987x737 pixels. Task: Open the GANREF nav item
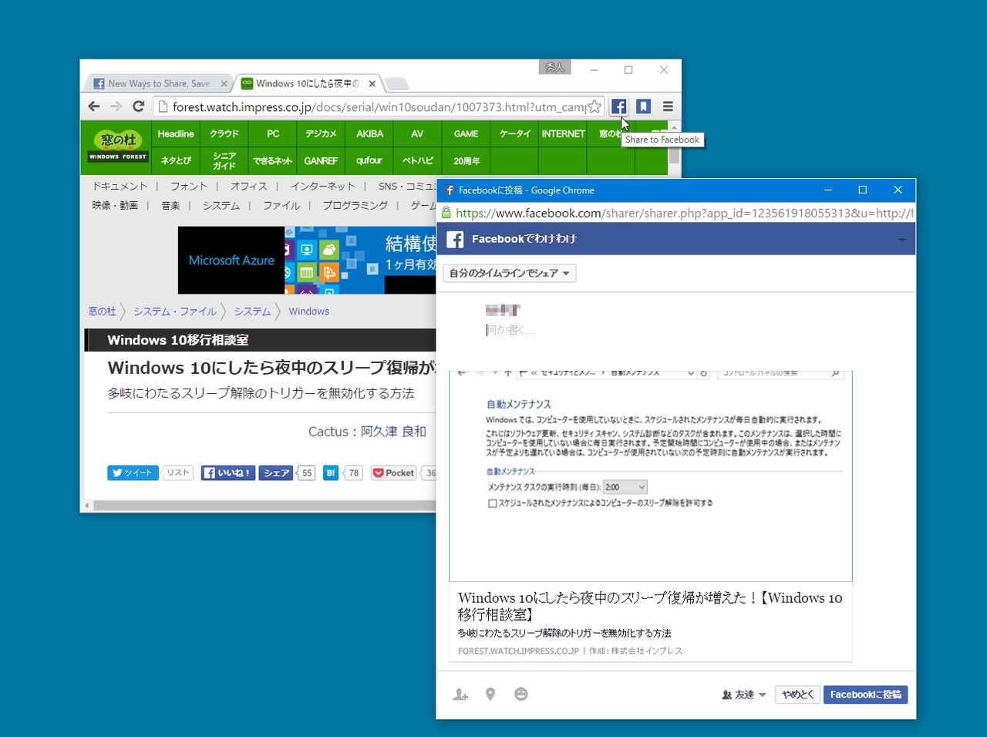tap(321, 161)
